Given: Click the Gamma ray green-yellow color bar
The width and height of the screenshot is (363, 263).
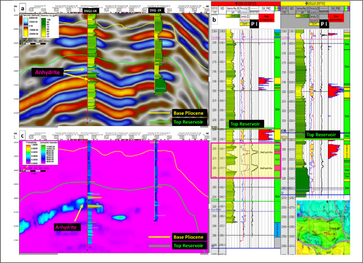Looking at the screenshot, I should [44, 27].
